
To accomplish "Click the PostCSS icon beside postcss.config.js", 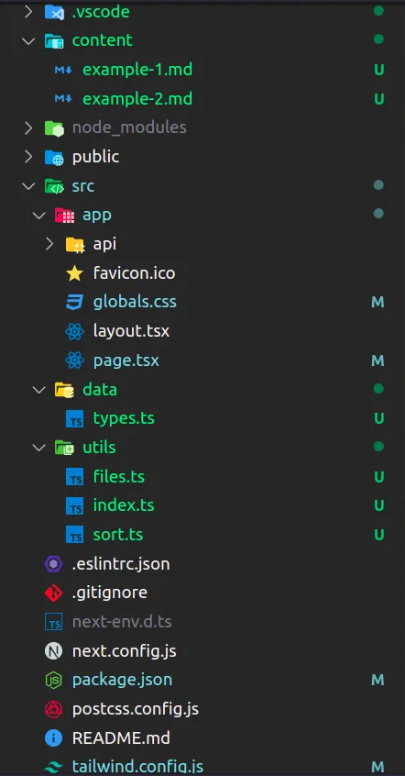I will (53, 709).
